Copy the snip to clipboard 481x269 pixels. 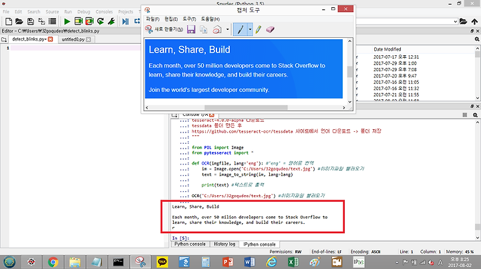click(x=203, y=29)
